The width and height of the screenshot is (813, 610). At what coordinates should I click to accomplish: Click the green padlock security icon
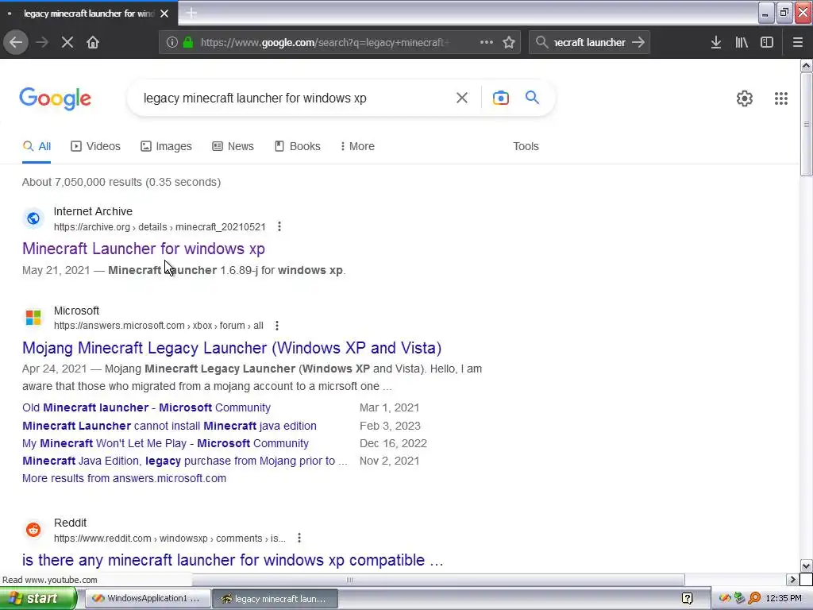[x=188, y=43]
